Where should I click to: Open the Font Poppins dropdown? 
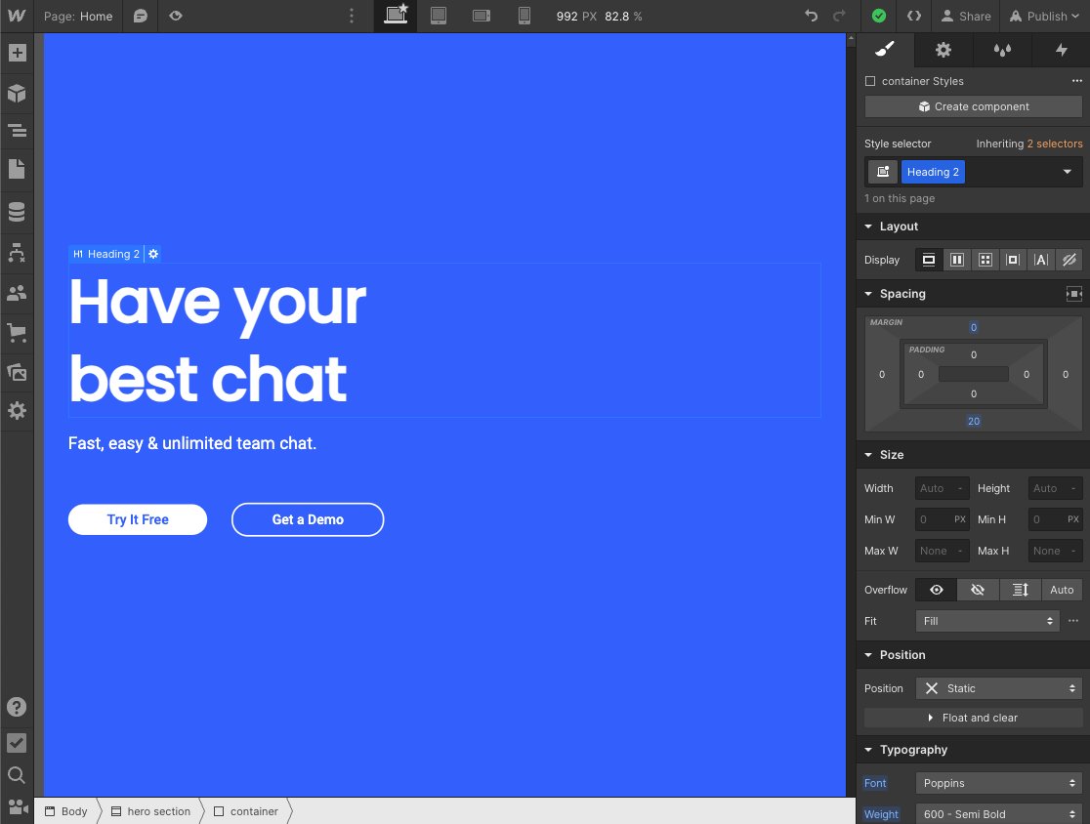point(999,783)
